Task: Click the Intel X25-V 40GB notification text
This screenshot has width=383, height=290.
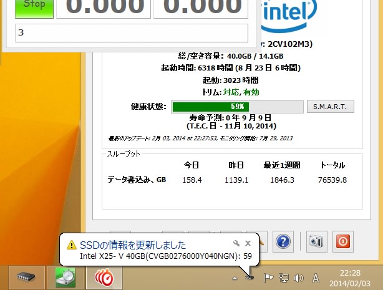Action: (x=166, y=256)
